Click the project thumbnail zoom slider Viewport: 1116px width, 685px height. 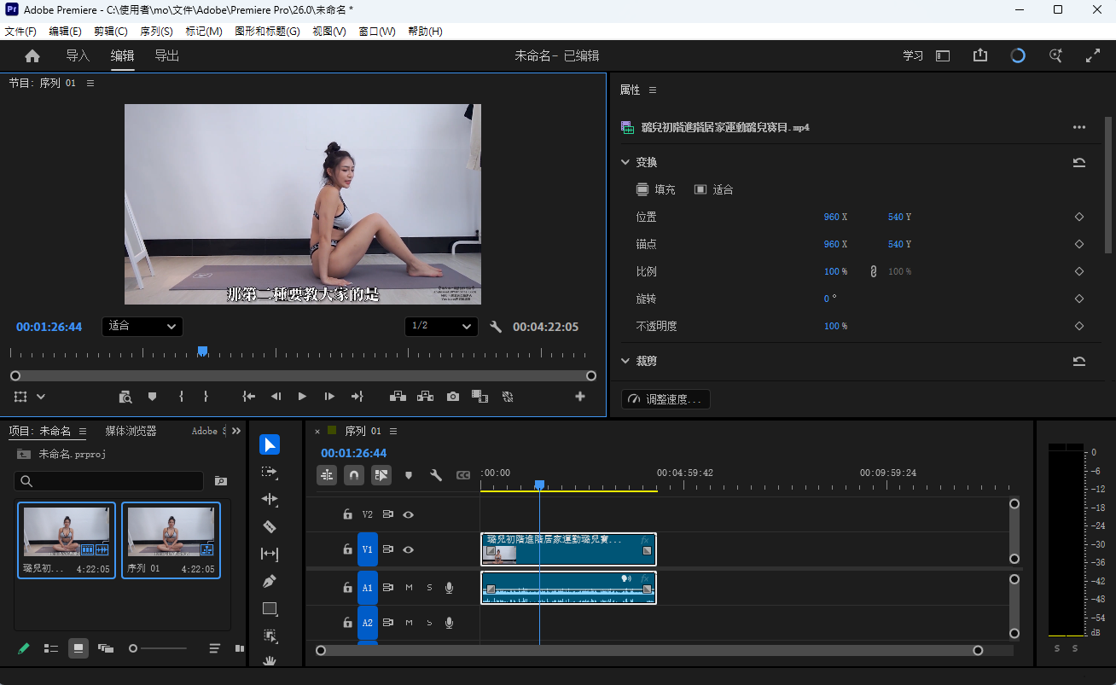pyautogui.click(x=159, y=648)
